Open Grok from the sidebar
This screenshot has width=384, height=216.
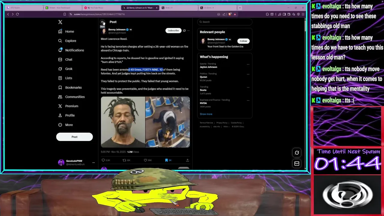[x=65, y=69]
